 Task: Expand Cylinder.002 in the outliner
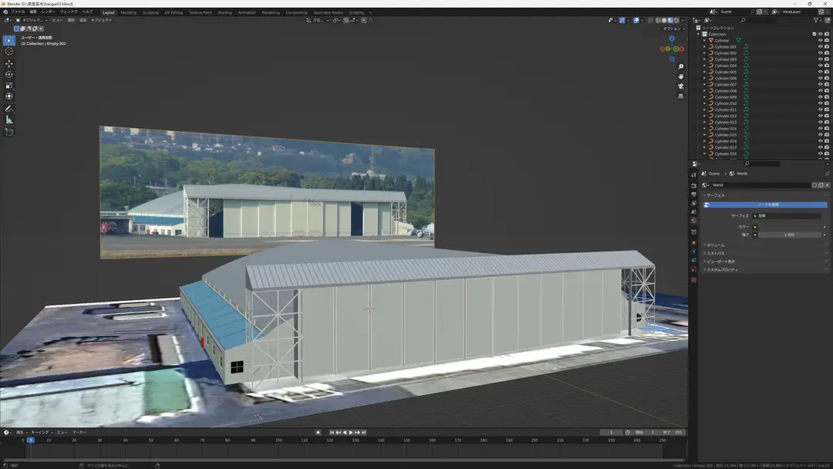coord(705,53)
